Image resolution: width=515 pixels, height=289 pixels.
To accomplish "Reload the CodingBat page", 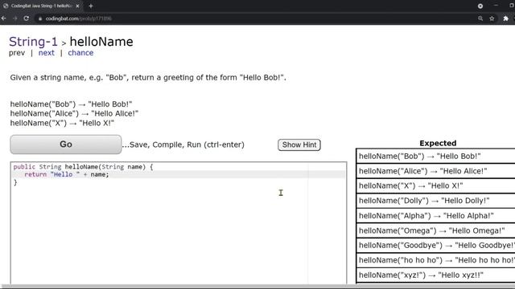I will [27, 18].
